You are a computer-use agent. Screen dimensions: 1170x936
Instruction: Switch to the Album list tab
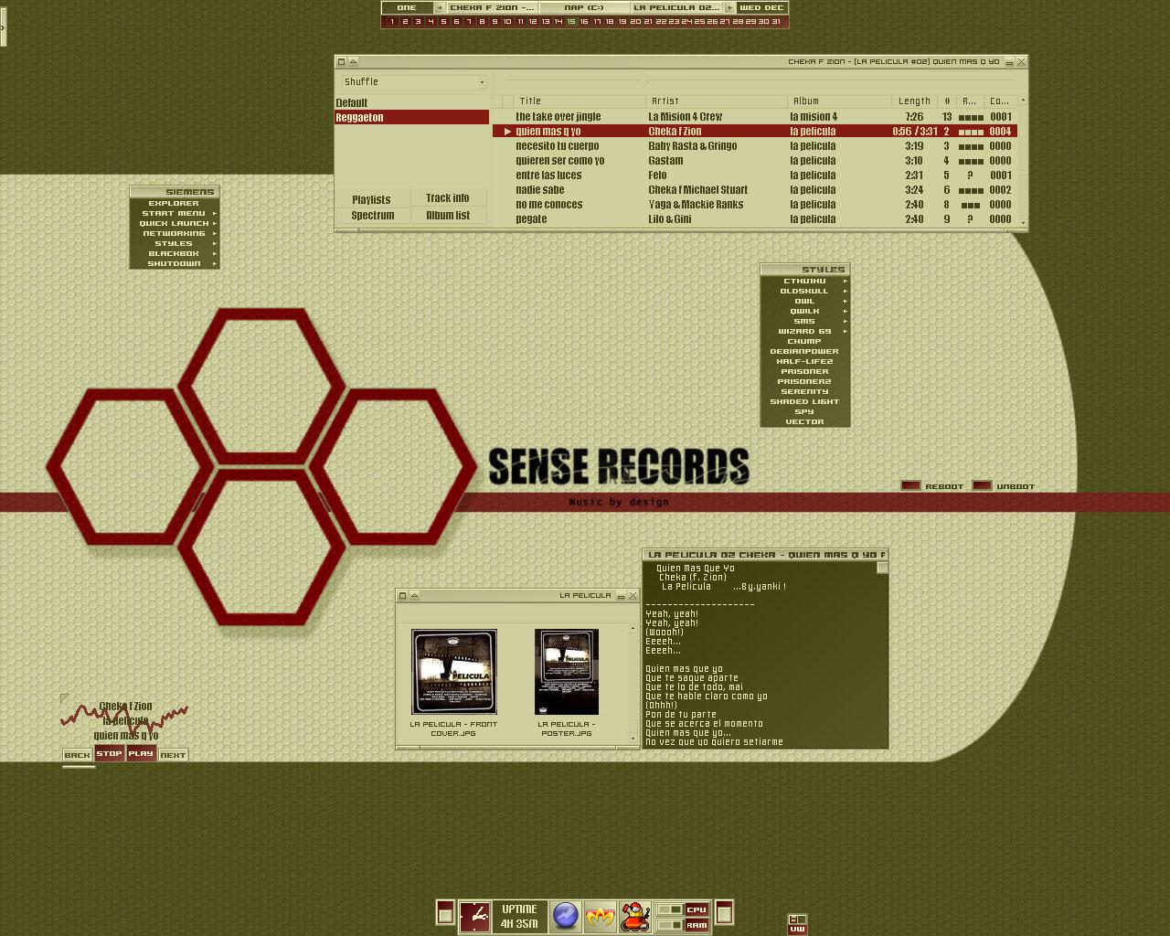448,216
